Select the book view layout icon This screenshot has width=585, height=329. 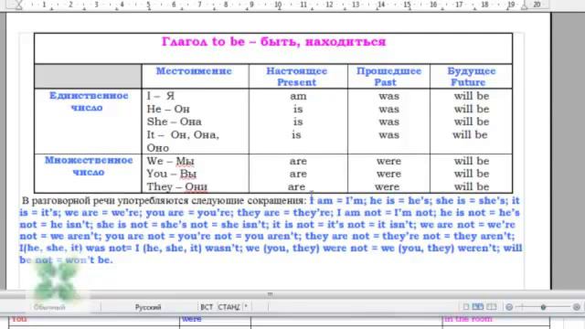492,307
